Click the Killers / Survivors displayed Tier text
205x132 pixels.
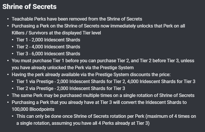(56, 33)
